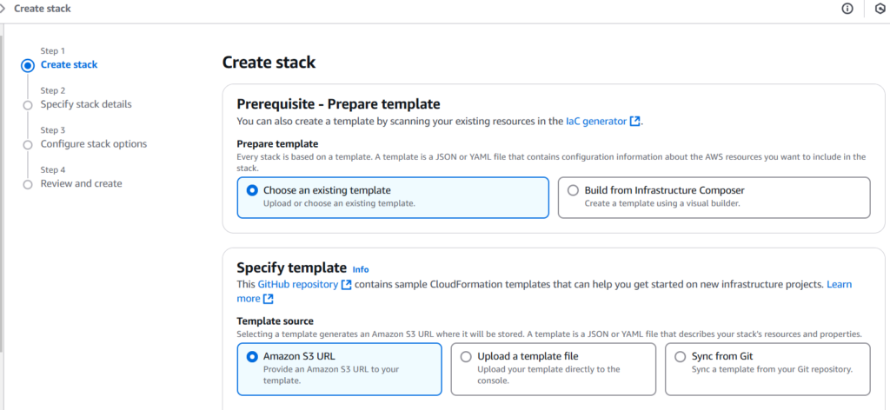Open the GitHub repository link
Viewport: 890px width, 410px height.
[x=296, y=285]
